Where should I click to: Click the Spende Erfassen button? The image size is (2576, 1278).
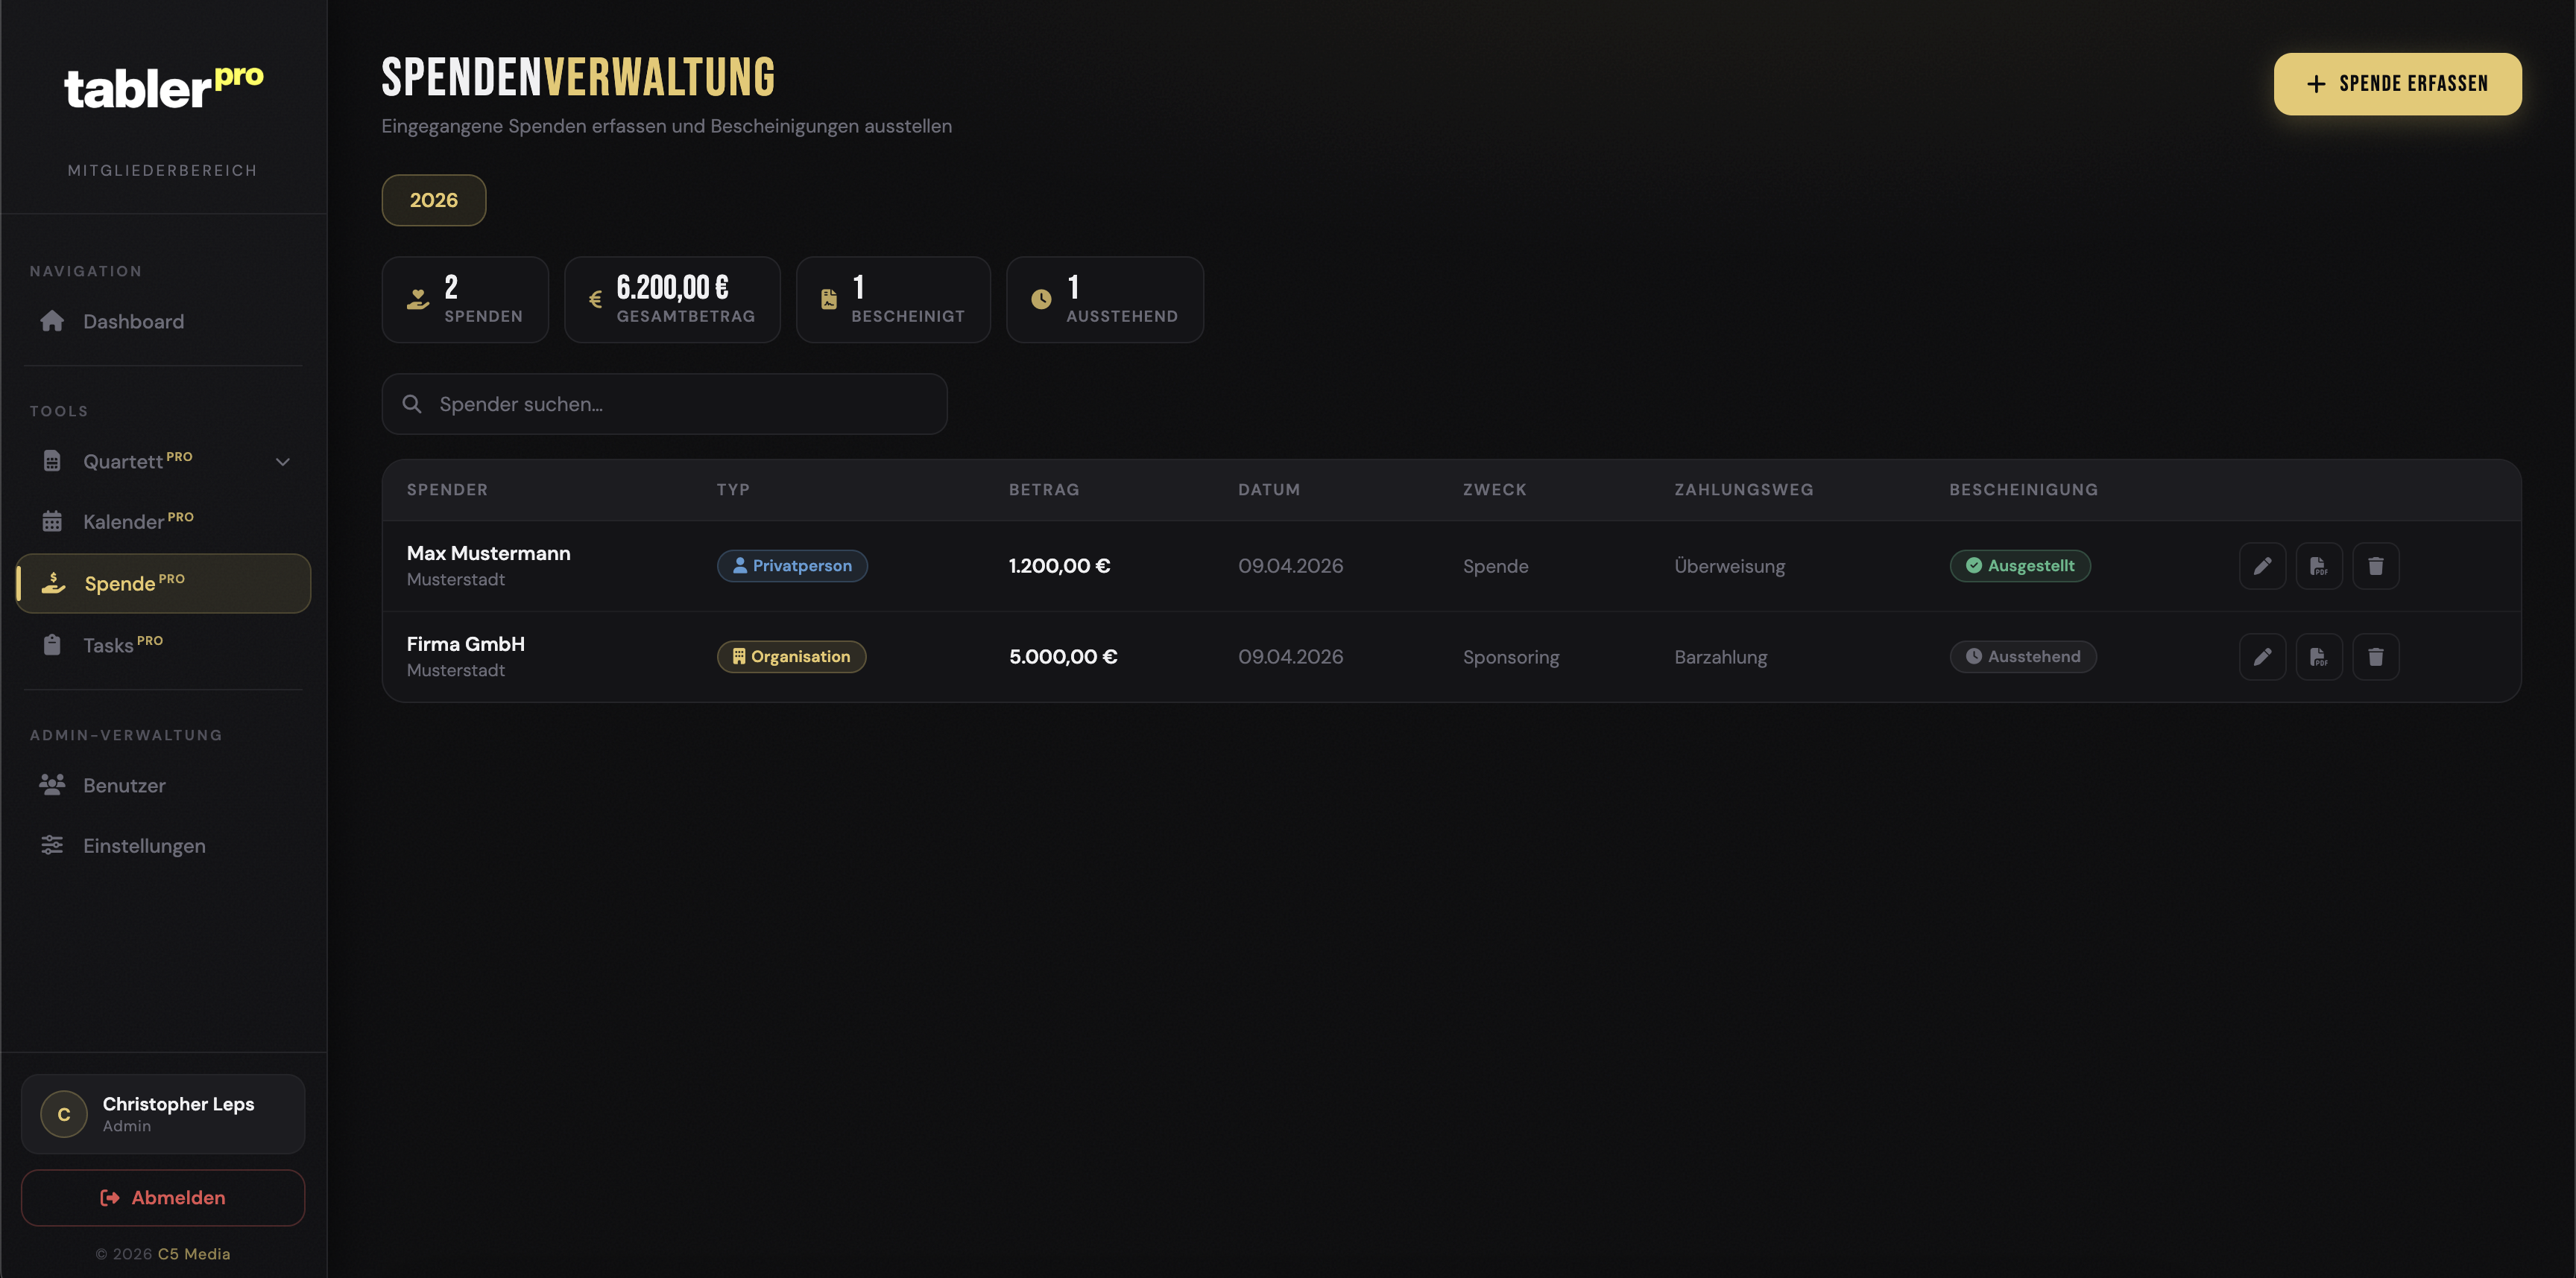click(2396, 84)
